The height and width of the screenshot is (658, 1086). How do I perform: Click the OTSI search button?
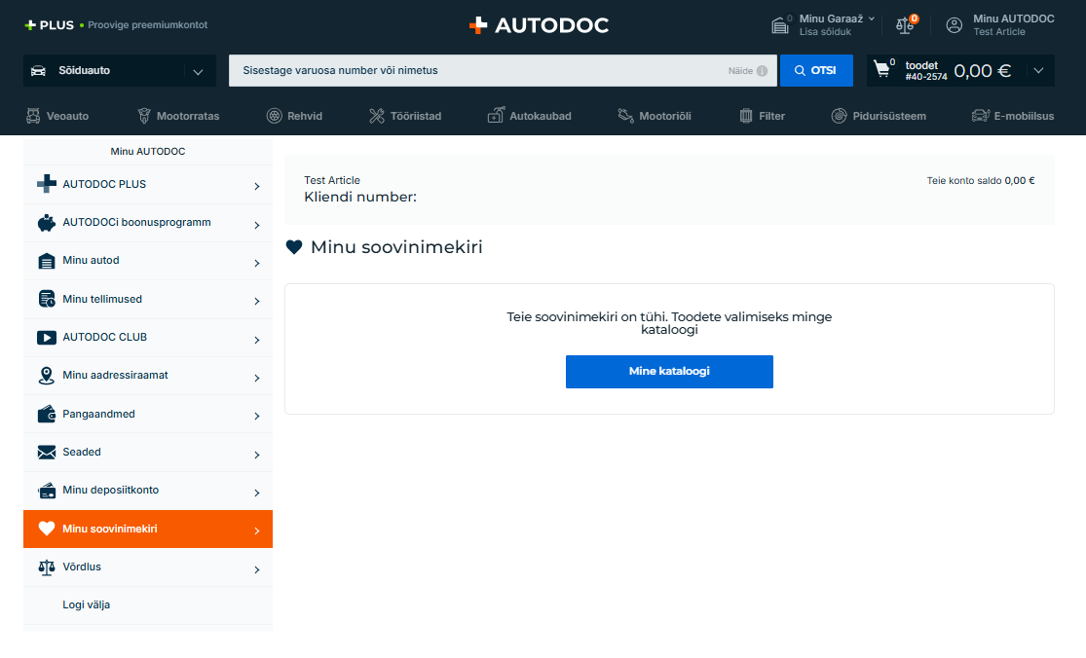point(816,70)
